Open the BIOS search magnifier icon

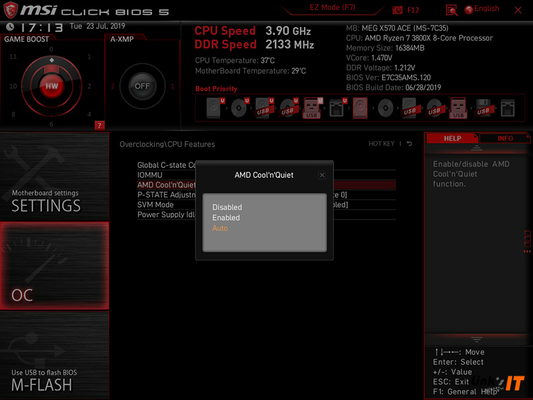pyautogui.click(x=451, y=10)
